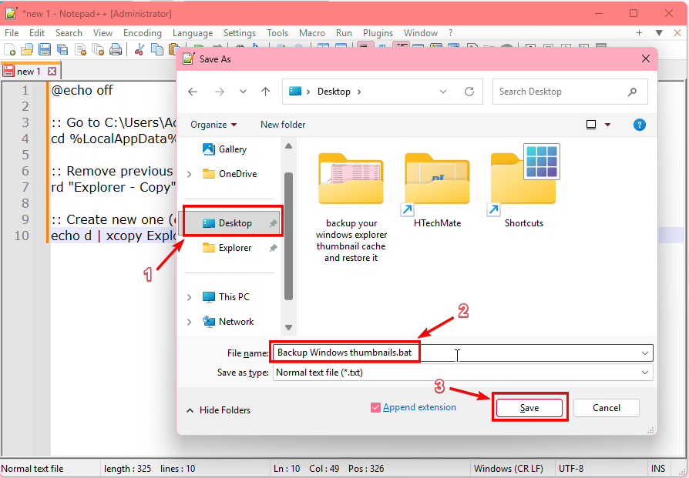Click the Save toolbar icon in Notepad++
Screen dimensions: 689x478
coord(45,49)
